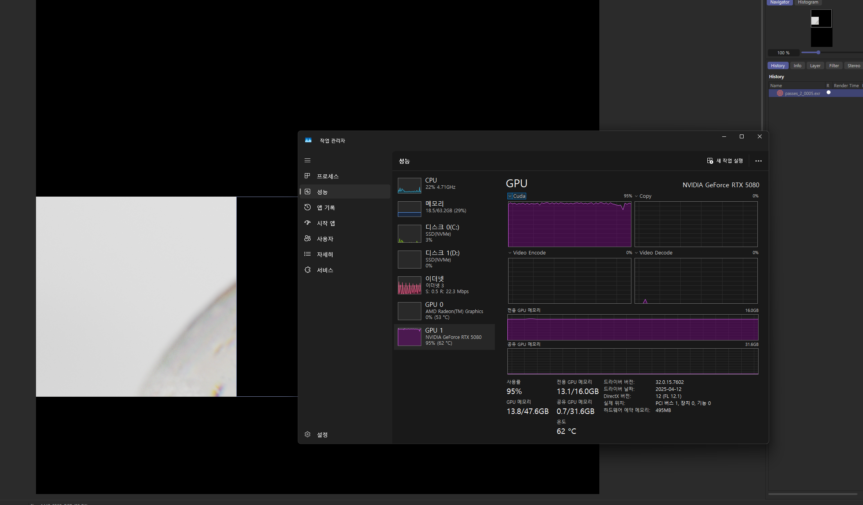Open the Cuda graph engine dropdown
This screenshot has width=863, height=505.
tap(517, 196)
